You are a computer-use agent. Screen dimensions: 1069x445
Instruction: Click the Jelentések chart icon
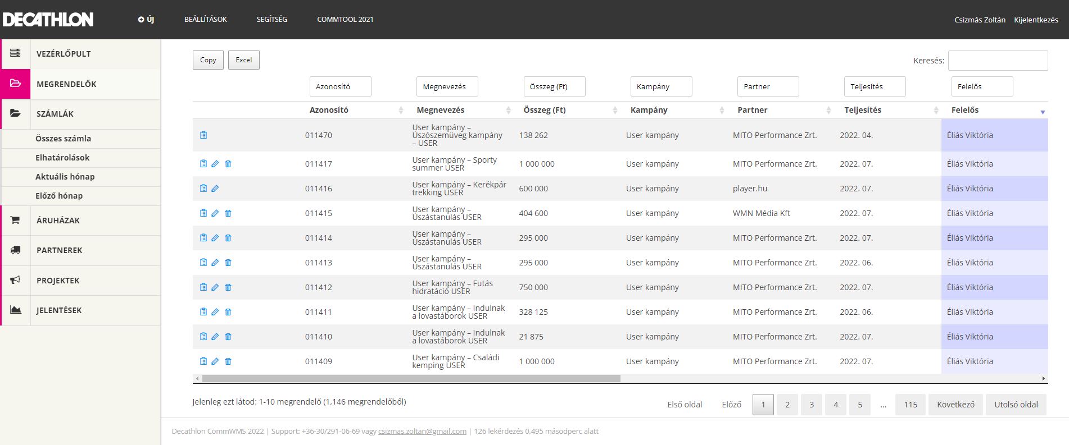[x=16, y=310]
